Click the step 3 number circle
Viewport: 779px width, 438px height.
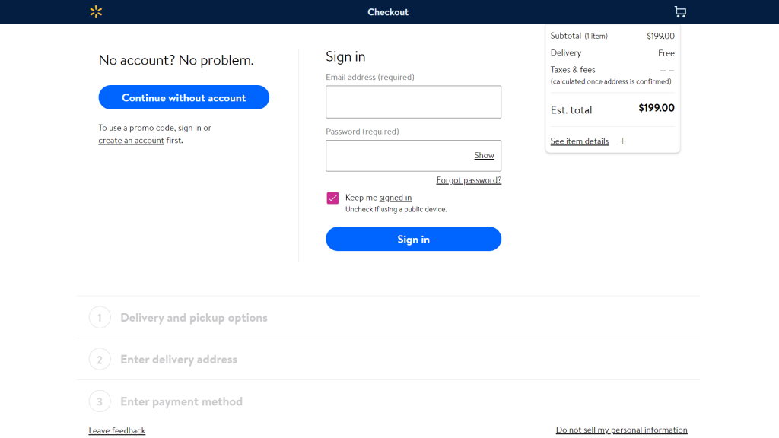tap(100, 401)
